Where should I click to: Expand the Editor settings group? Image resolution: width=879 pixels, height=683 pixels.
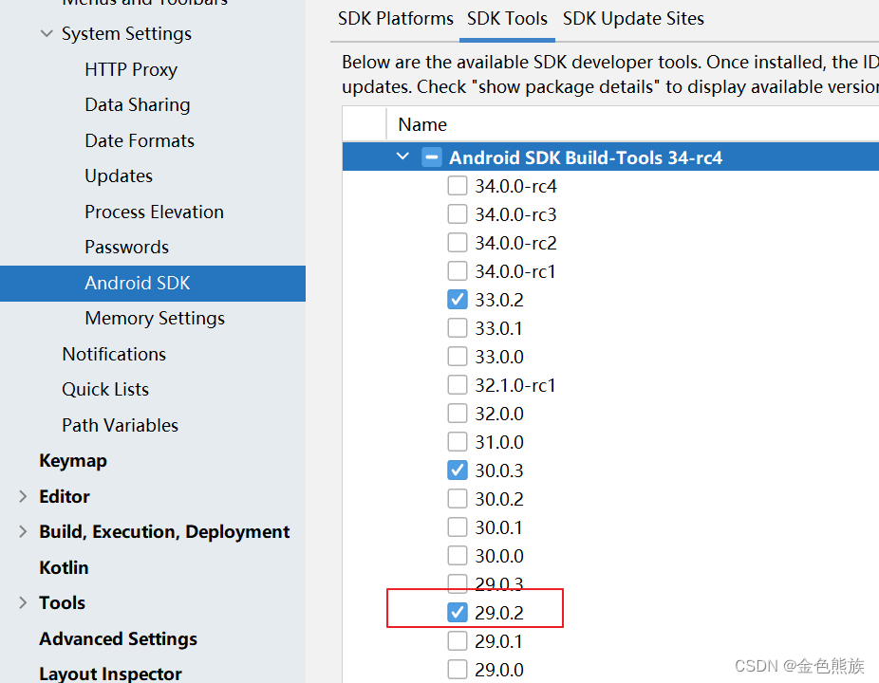[23, 496]
